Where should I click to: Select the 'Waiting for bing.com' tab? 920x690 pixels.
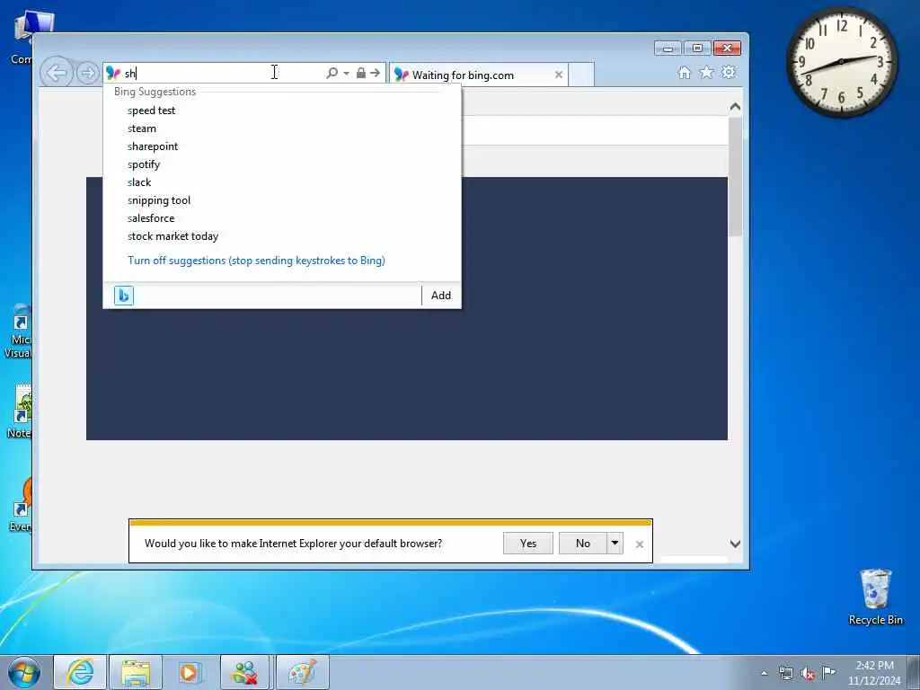click(478, 75)
